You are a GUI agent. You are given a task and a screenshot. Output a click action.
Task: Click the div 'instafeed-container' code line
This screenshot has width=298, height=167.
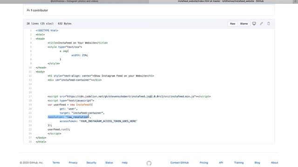(74, 80)
